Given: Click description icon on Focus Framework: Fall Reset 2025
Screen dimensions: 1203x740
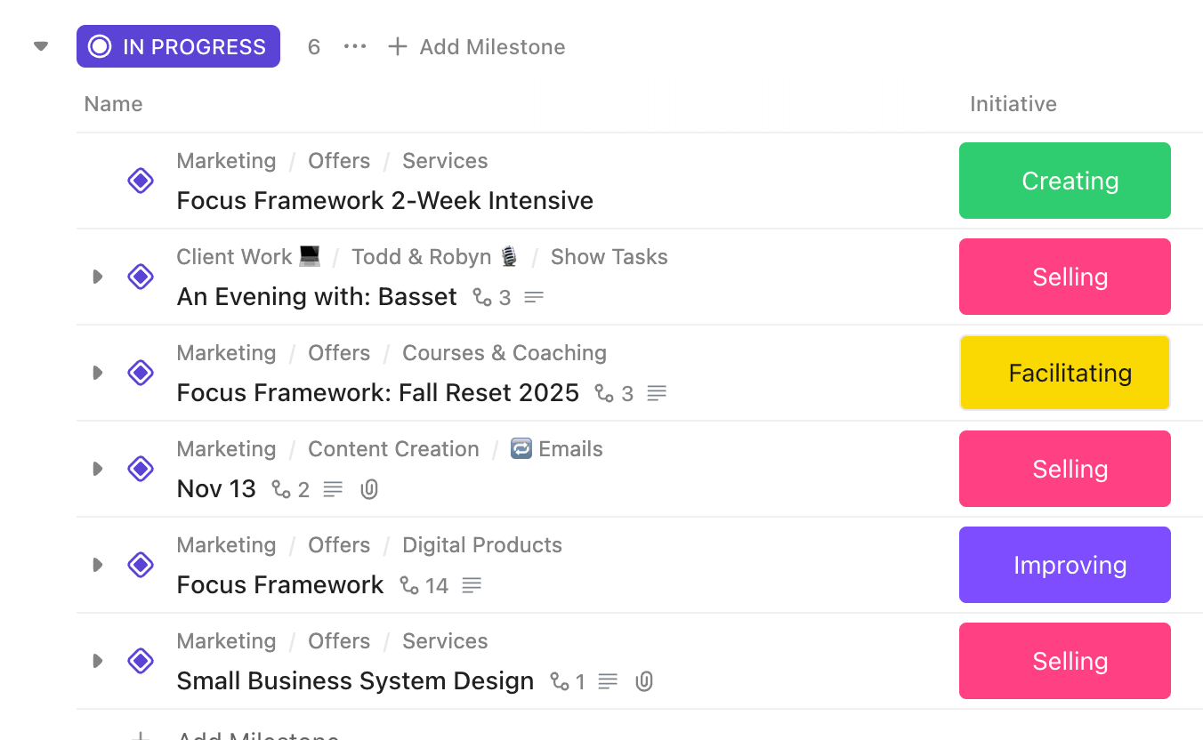Looking at the screenshot, I should click(x=657, y=393).
